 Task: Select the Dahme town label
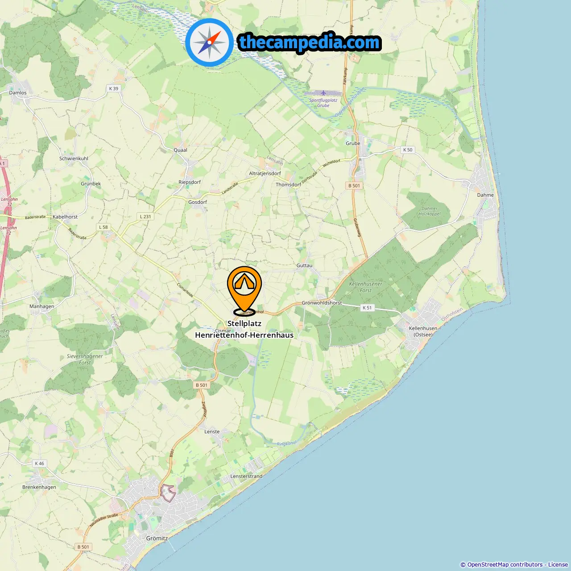coord(485,195)
